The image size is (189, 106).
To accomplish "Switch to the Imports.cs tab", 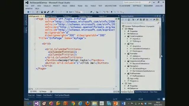I will [x=103, y=16].
